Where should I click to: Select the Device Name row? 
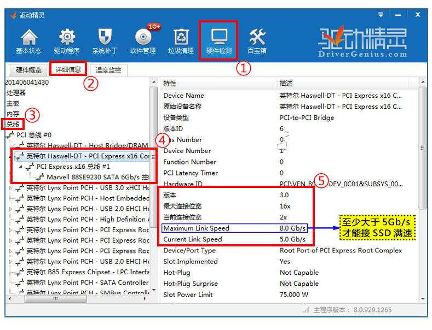[x=289, y=96]
